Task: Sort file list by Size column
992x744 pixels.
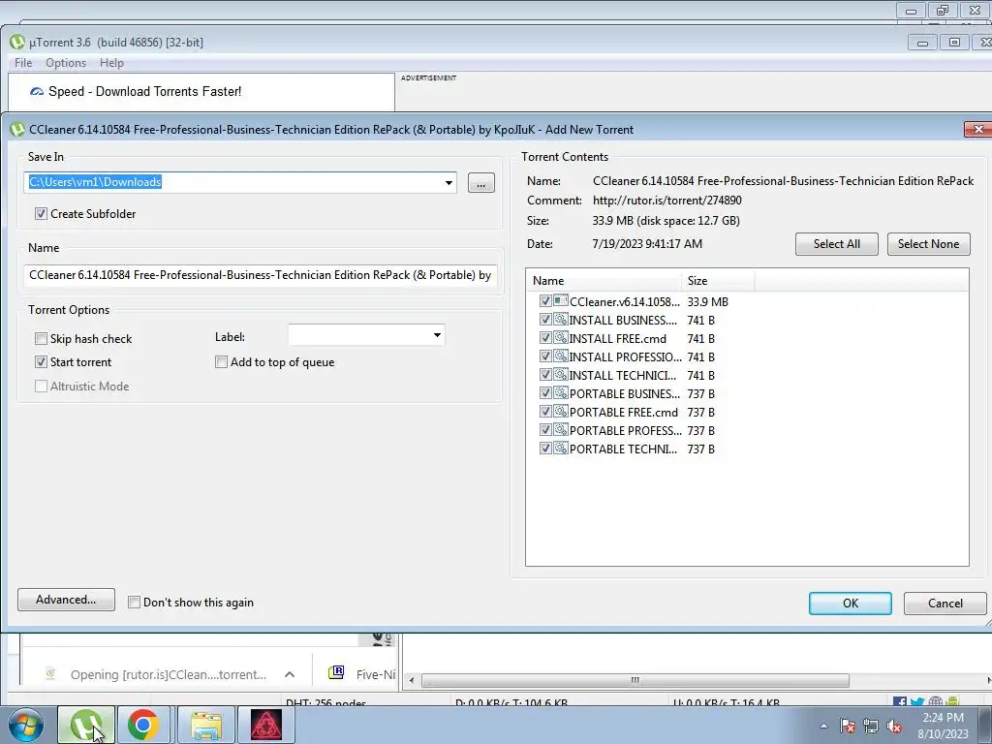Action: tap(718, 280)
